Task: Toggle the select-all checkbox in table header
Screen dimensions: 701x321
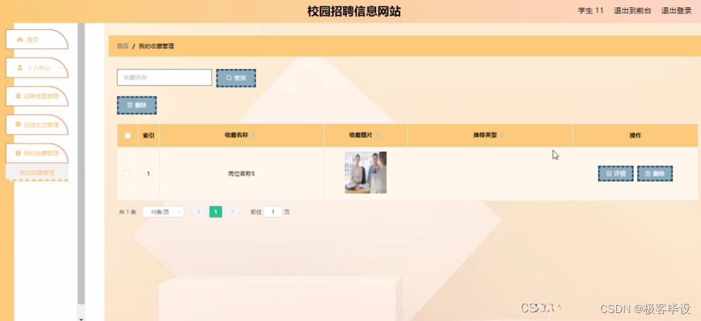Action: [127, 135]
